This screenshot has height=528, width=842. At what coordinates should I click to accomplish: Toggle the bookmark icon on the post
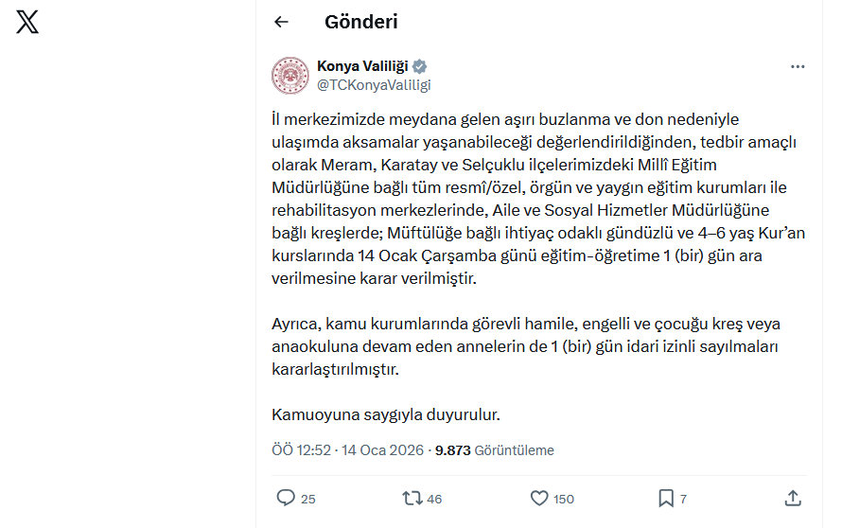pyautogui.click(x=666, y=498)
